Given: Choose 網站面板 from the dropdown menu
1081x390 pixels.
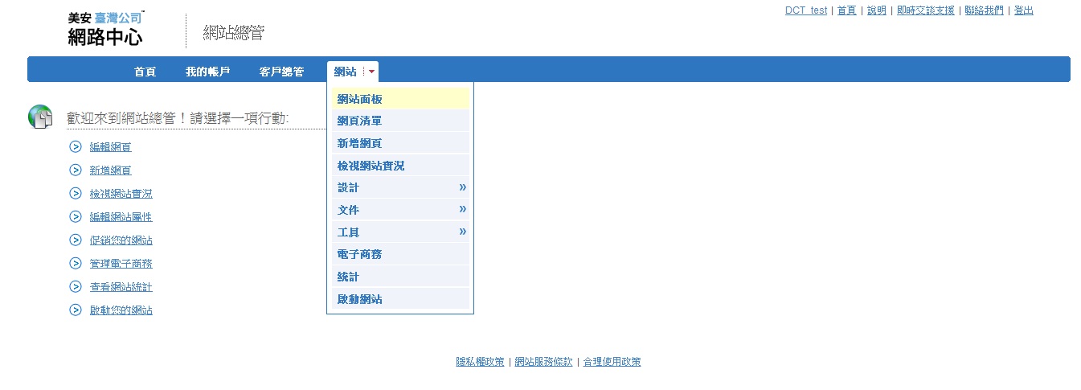Looking at the screenshot, I should (401, 99).
